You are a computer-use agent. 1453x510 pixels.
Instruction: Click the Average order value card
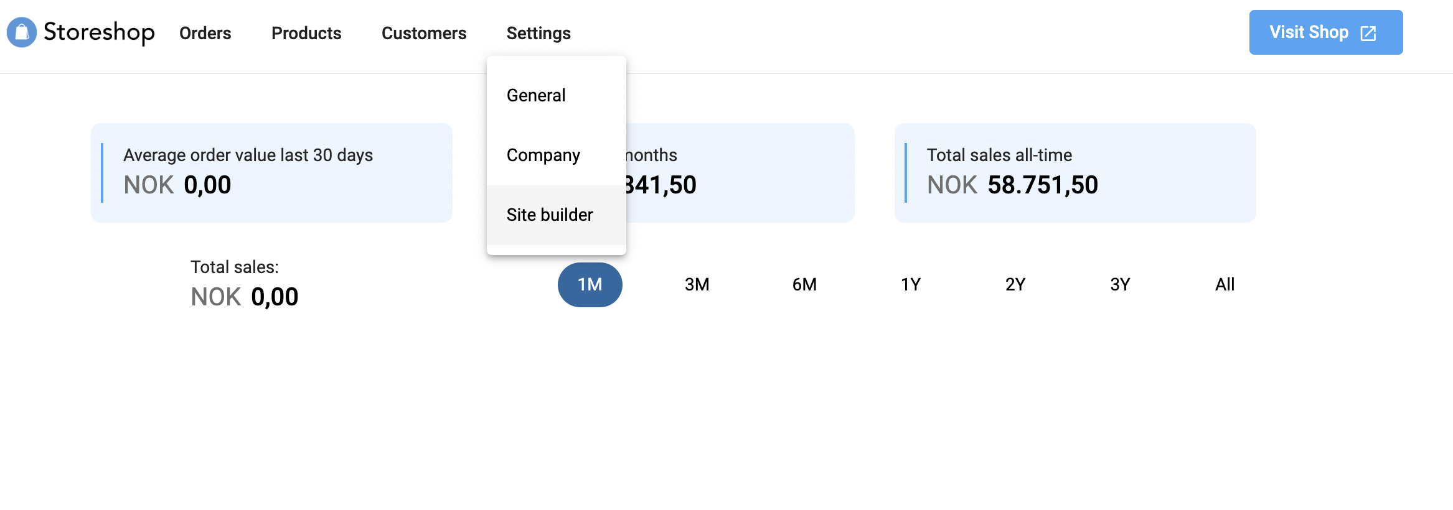tap(271, 172)
